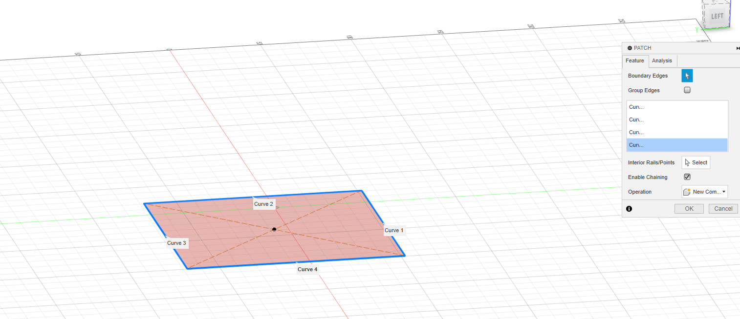Click the PATCH dialog title text
This screenshot has width=740, height=319.
(643, 48)
